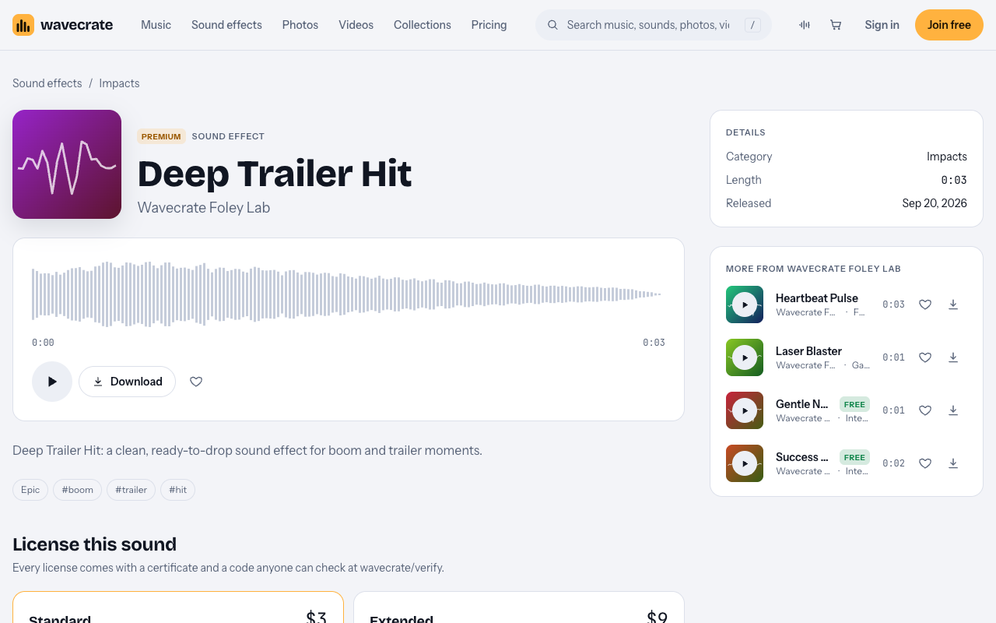Open the Heartbeat Pulse title

click(817, 298)
